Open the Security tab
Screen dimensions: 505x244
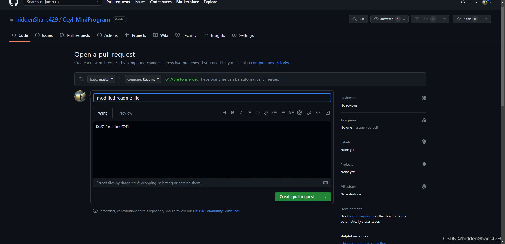[186, 35]
